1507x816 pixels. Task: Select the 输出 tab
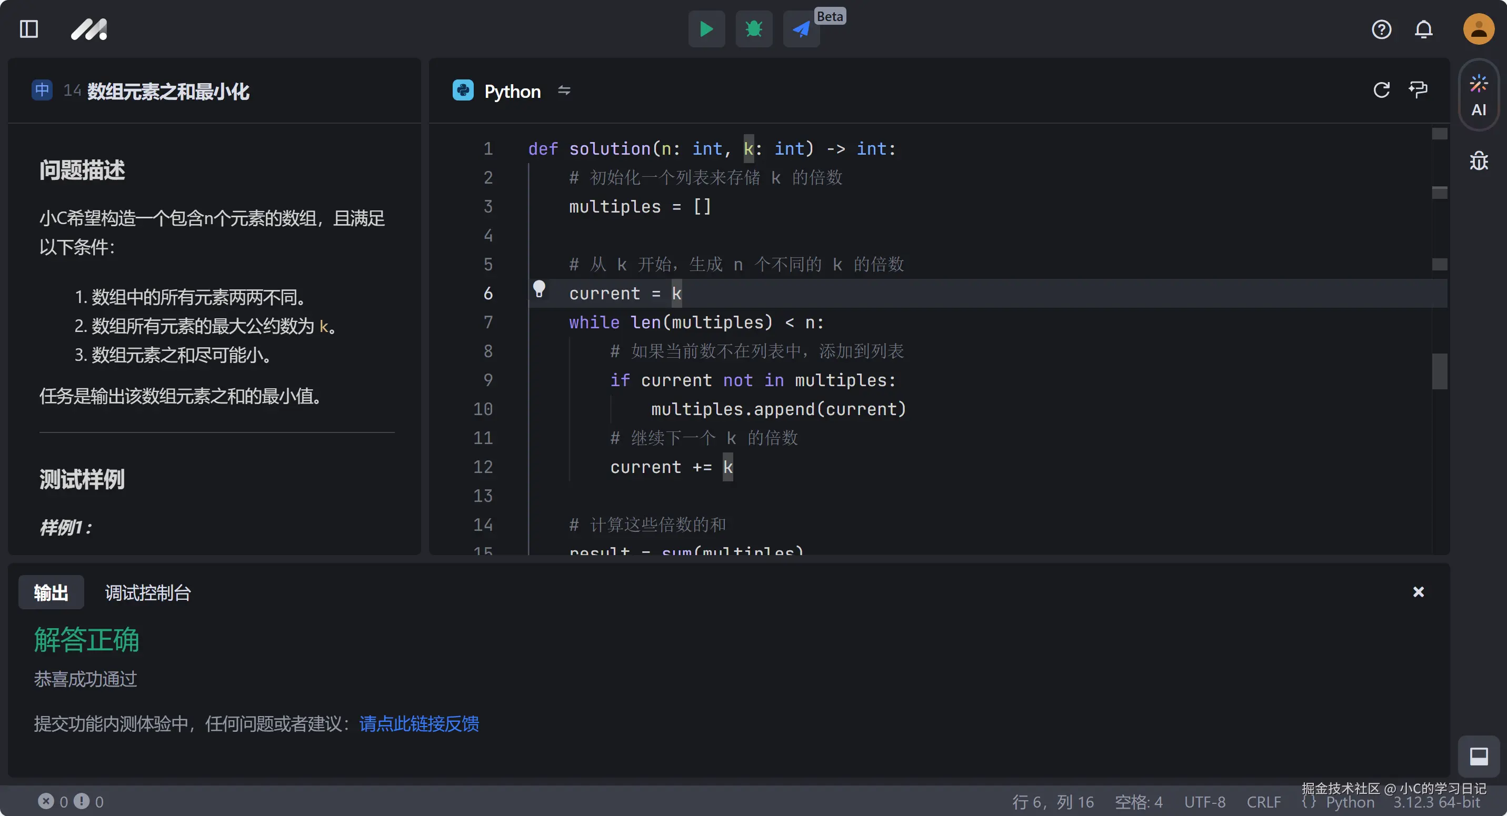click(x=51, y=593)
